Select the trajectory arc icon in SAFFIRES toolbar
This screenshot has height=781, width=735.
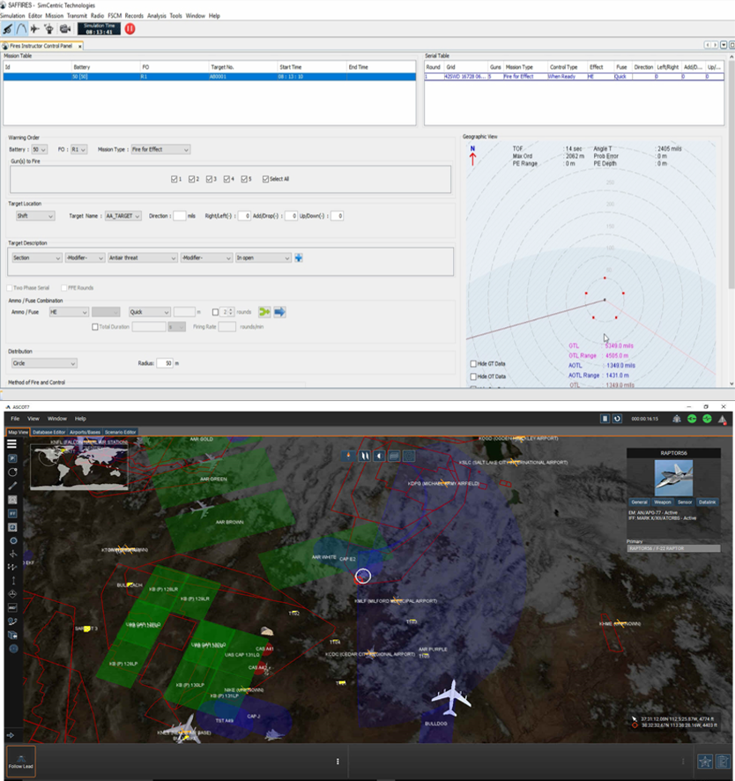pos(21,29)
